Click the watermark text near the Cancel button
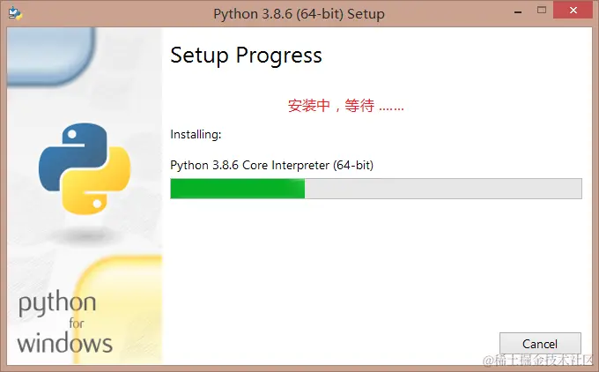This screenshot has height=372, width=599. tap(538, 361)
